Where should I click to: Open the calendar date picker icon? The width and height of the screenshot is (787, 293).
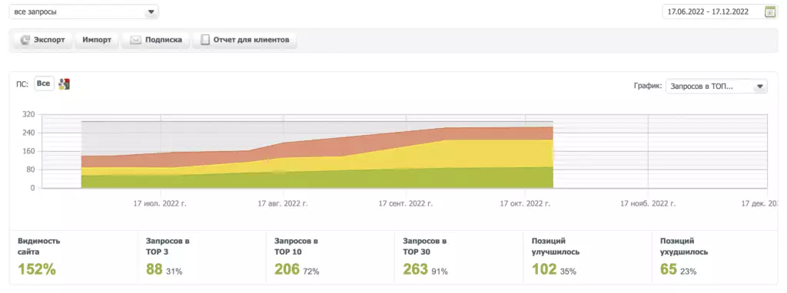(770, 12)
